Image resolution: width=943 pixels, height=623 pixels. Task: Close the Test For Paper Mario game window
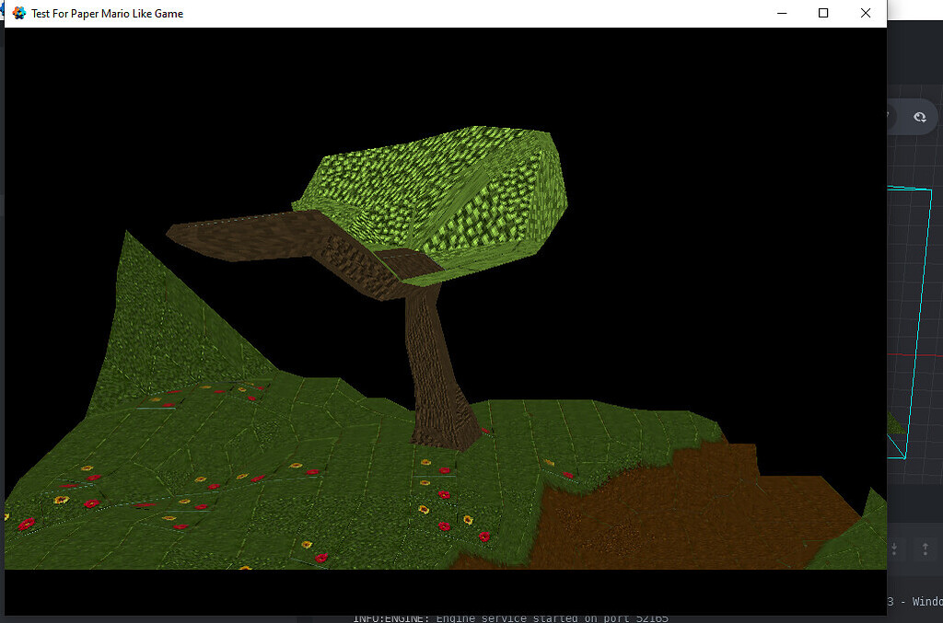tap(865, 13)
